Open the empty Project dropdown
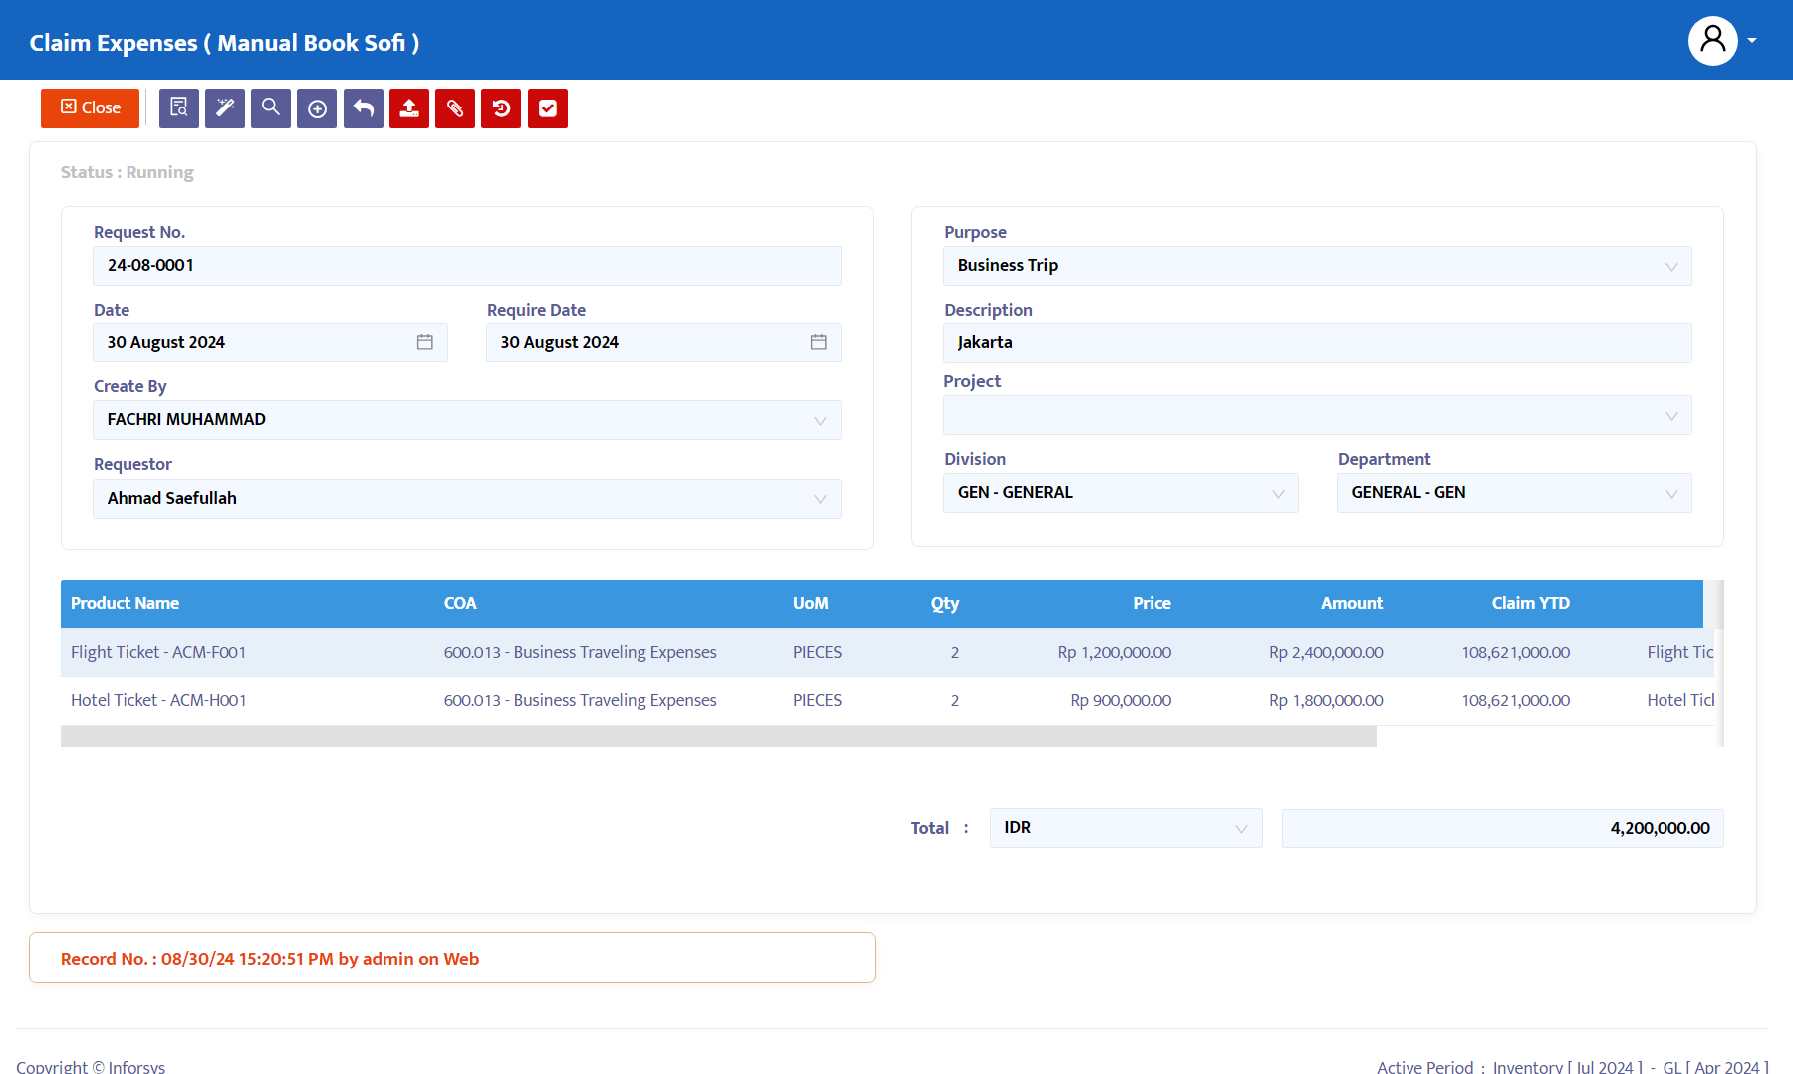This screenshot has width=1793, height=1074. pyautogui.click(x=1318, y=415)
